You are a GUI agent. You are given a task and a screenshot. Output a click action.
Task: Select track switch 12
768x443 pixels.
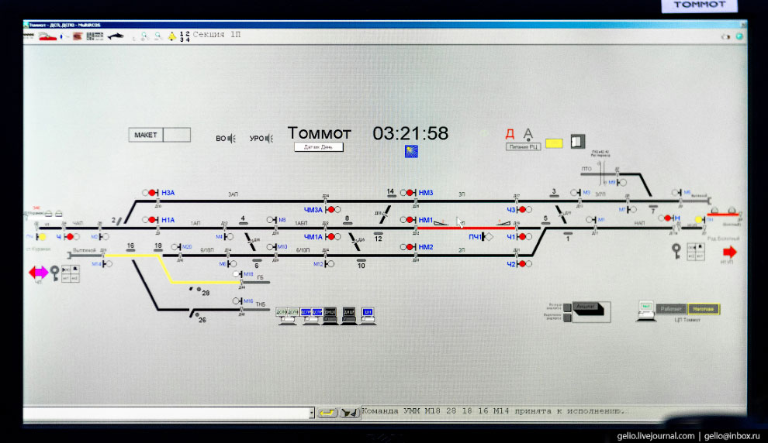tap(378, 236)
